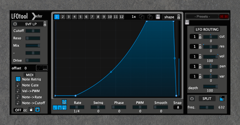The height and width of the screenshot is (125, 240).
Task: Adjust the Rate slider
Action: (x=77, y=107)
